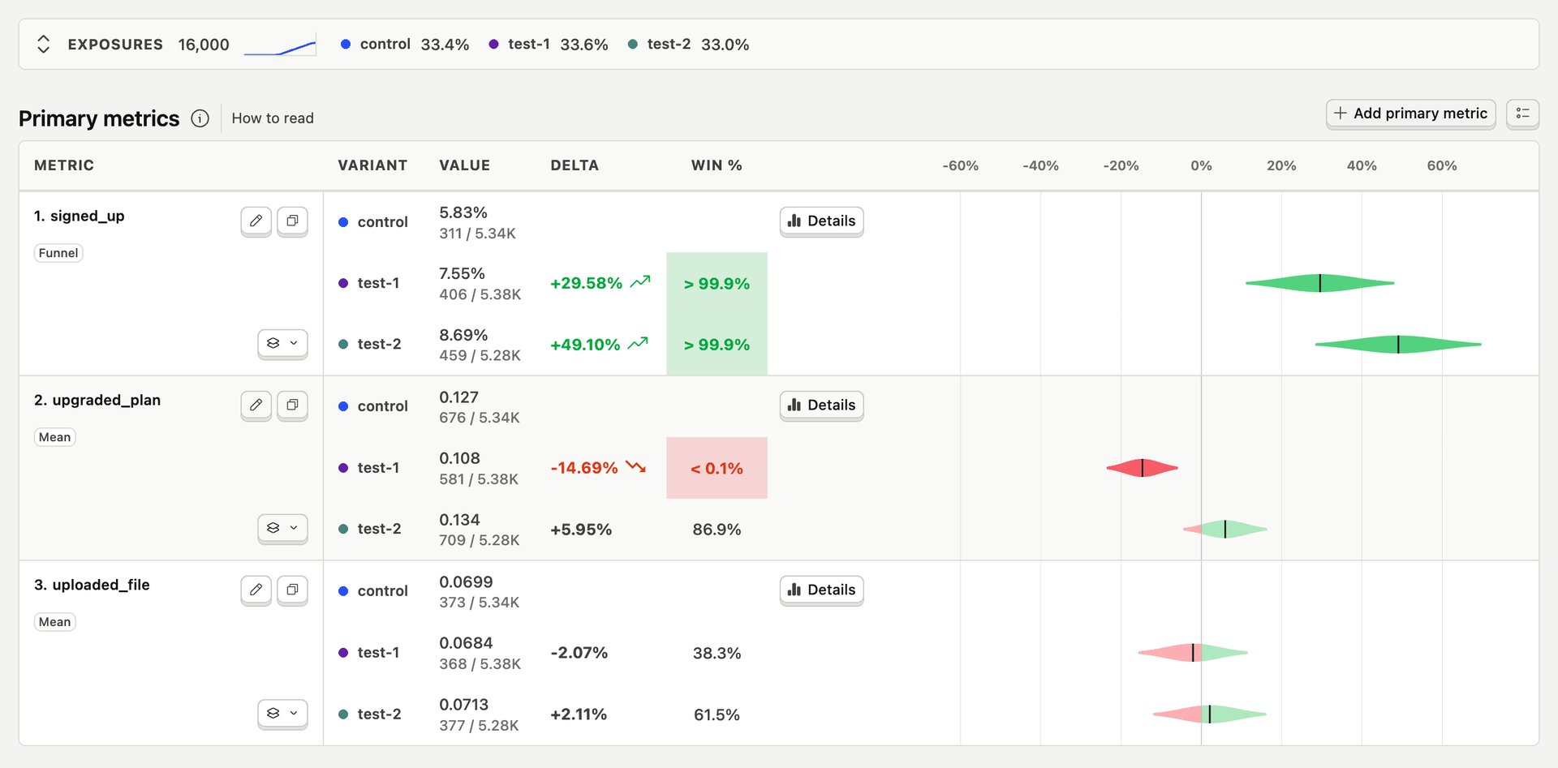Edit the upgraded_plan metric with pencil icon
Image resolution: width=1558 pixels, height=768 pixels.
tap(256, 405)
